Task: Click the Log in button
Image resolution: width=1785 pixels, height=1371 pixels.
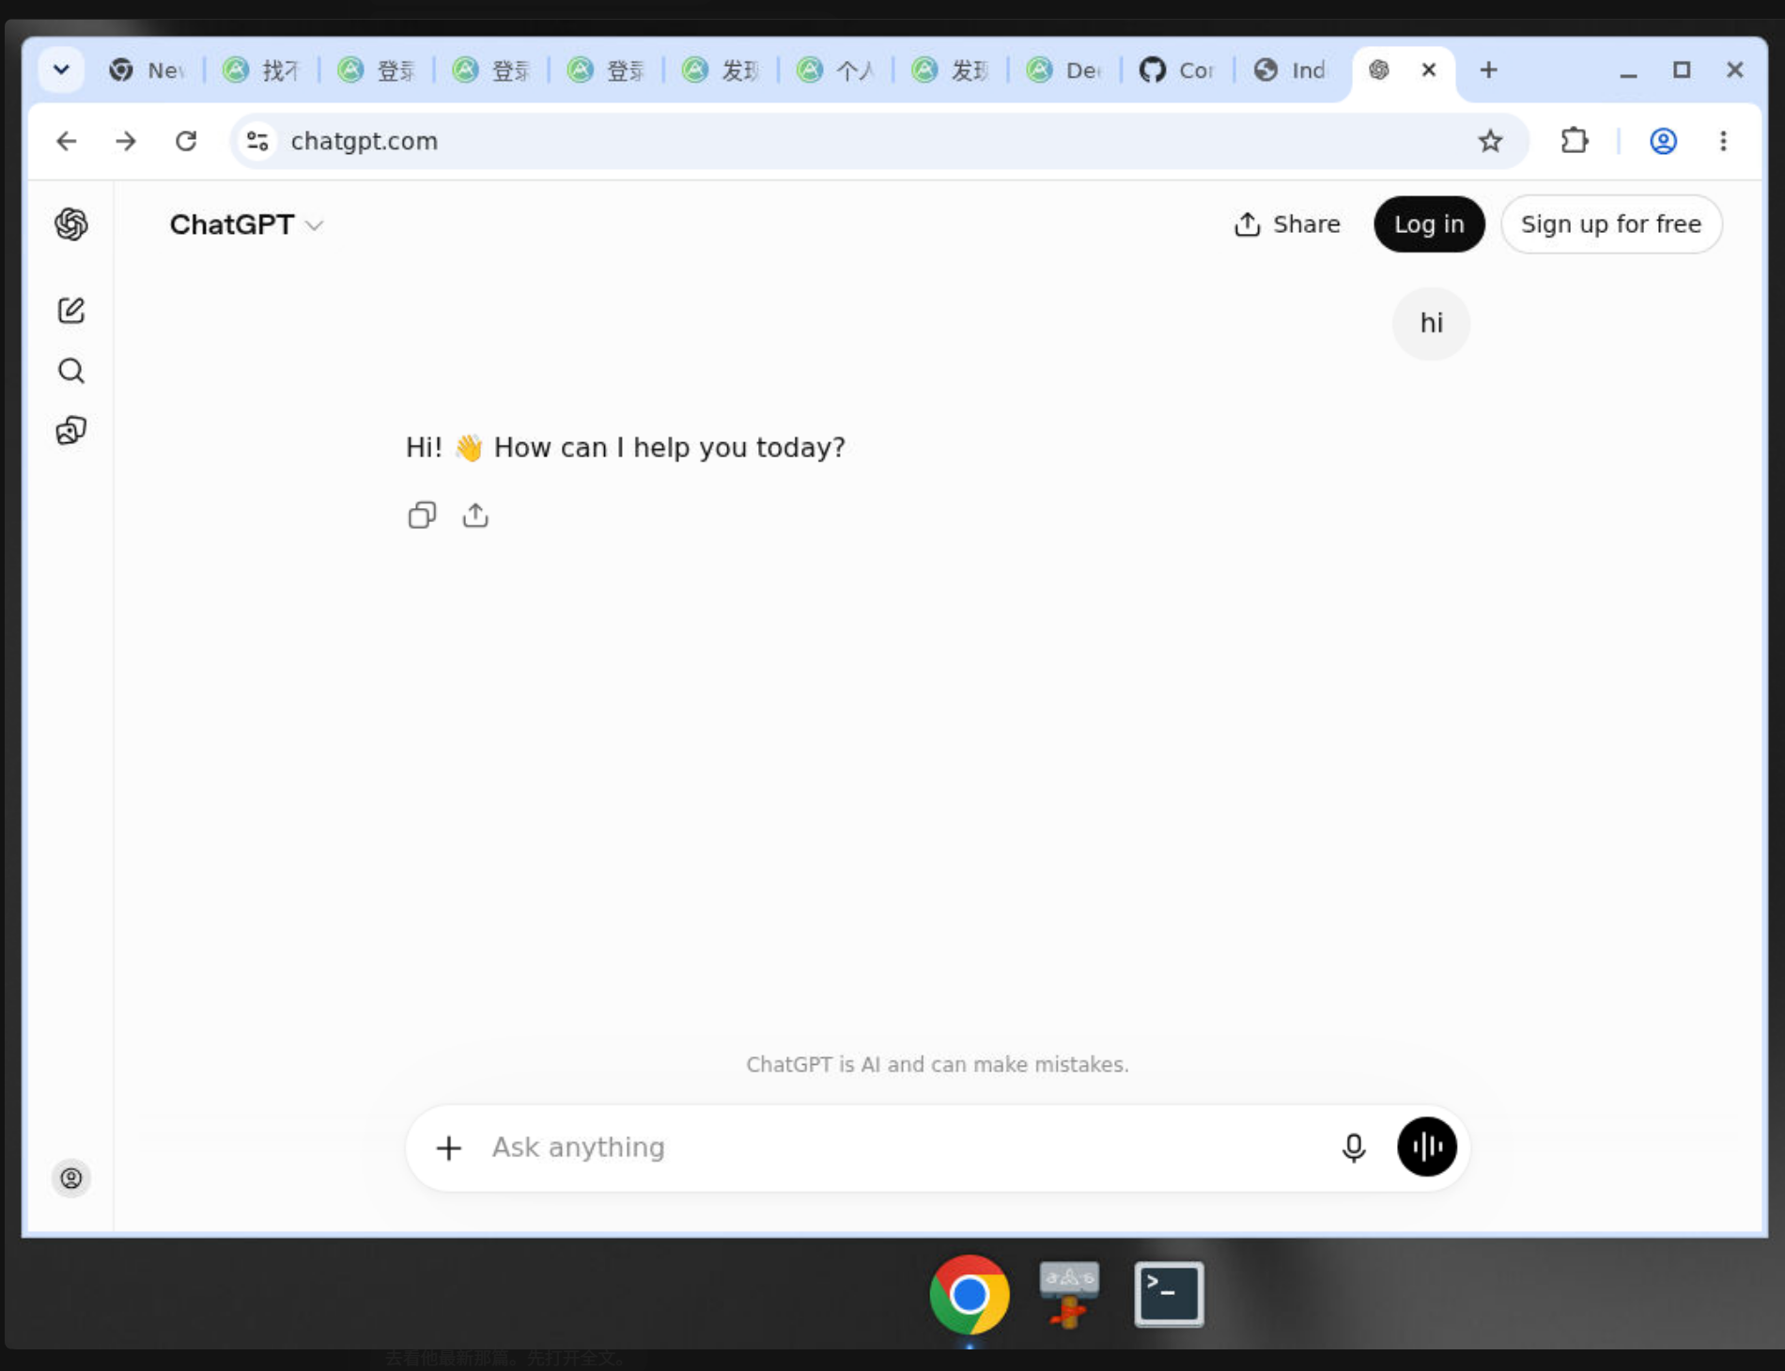Action: (x=1429, y=224)
